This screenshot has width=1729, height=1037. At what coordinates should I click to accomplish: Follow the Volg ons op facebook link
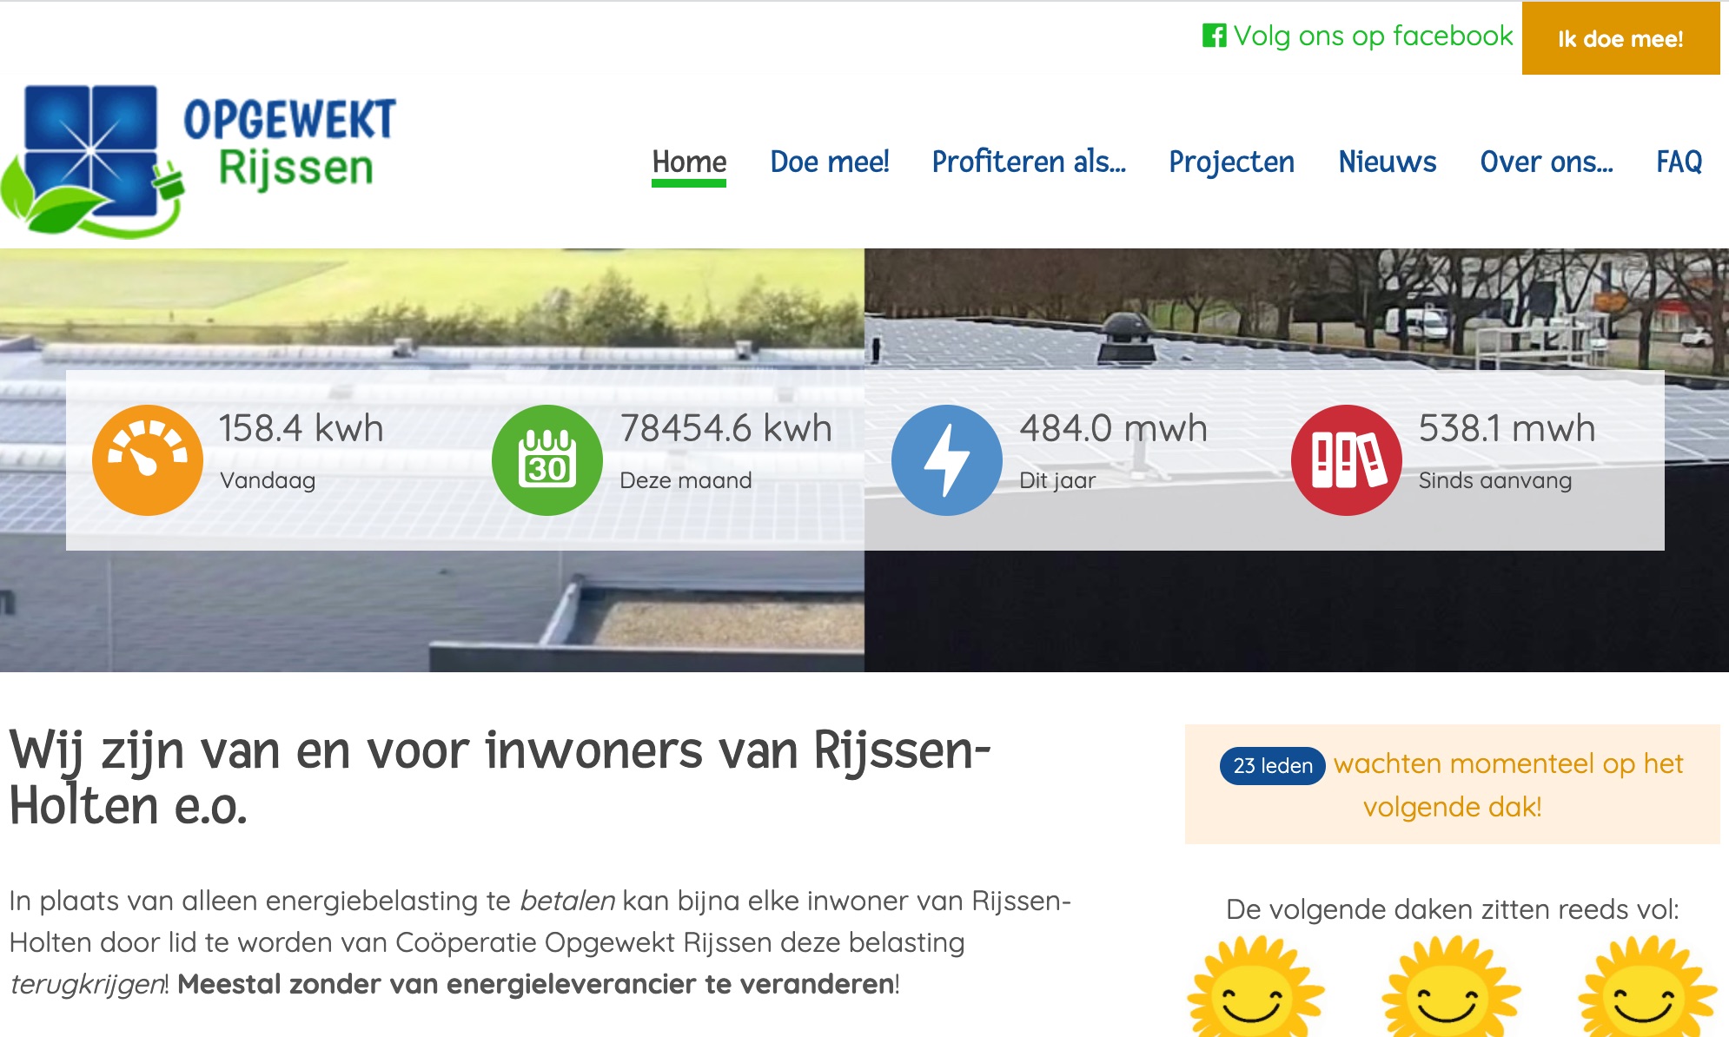[1358, 36]
